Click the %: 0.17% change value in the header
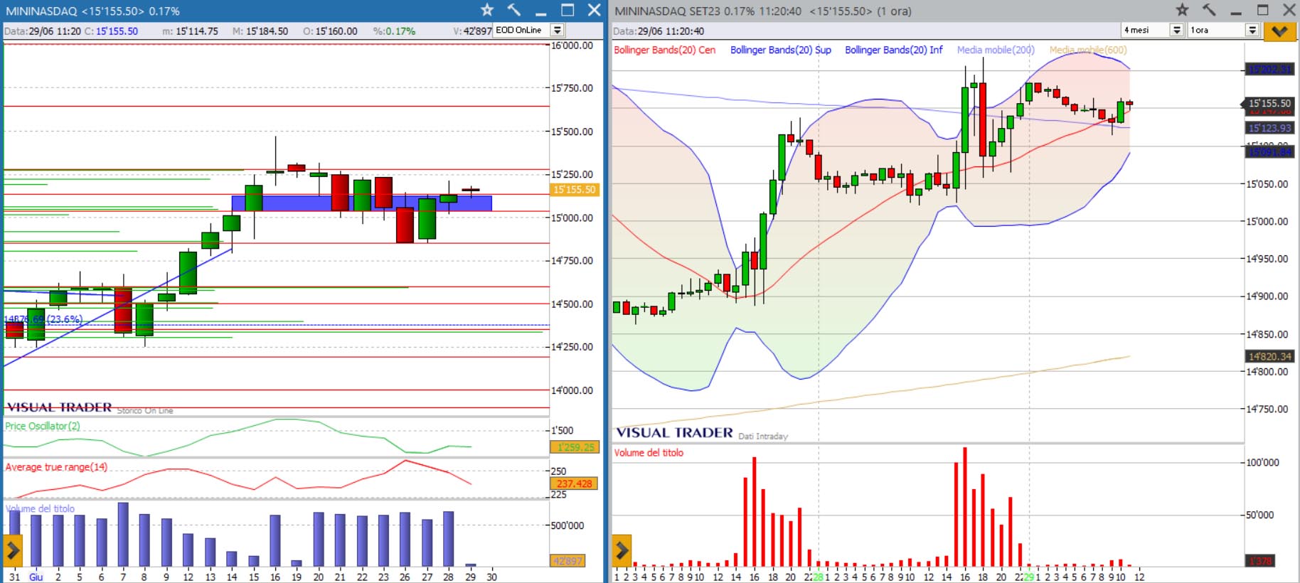 point(394,31)
